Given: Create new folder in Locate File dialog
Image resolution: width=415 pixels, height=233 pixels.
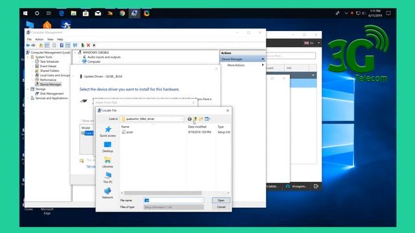Looking at the screenshot, I should click(201, 119).
